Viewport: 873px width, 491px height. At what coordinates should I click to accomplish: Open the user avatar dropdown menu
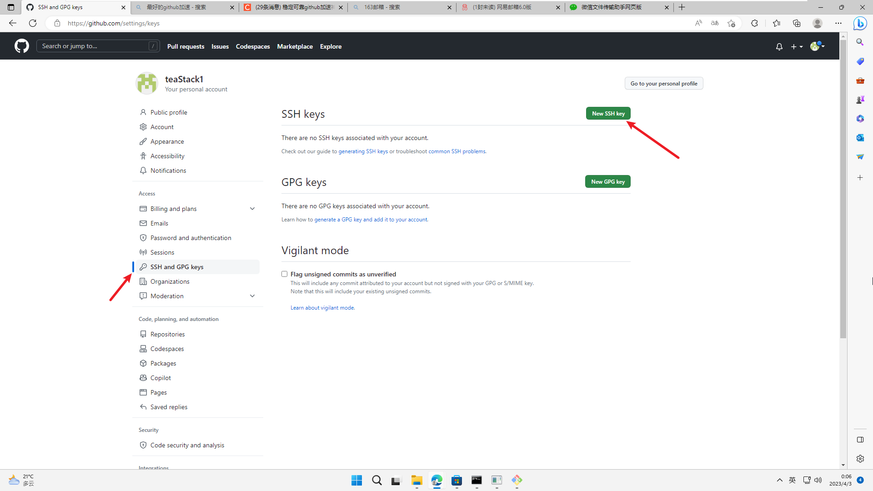click(817, 46)
